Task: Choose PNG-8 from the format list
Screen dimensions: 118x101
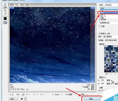Action: tap(102, 14)
